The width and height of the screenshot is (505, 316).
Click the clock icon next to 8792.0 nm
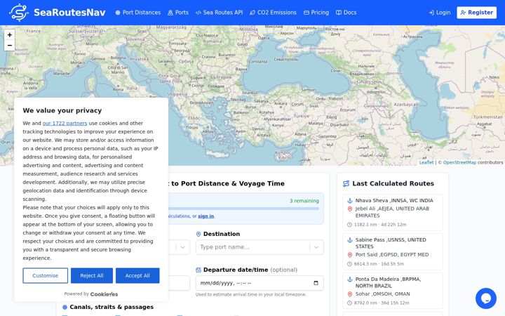pyautogui.click(x=349, y=303)
